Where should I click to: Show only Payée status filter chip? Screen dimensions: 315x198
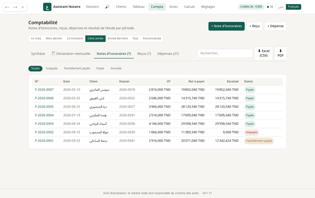click(100, 68)
